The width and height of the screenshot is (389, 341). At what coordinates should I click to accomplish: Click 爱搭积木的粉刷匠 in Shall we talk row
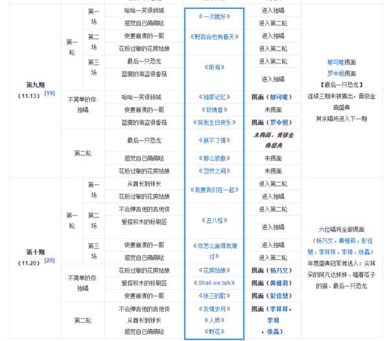click(x=144, y=283)
